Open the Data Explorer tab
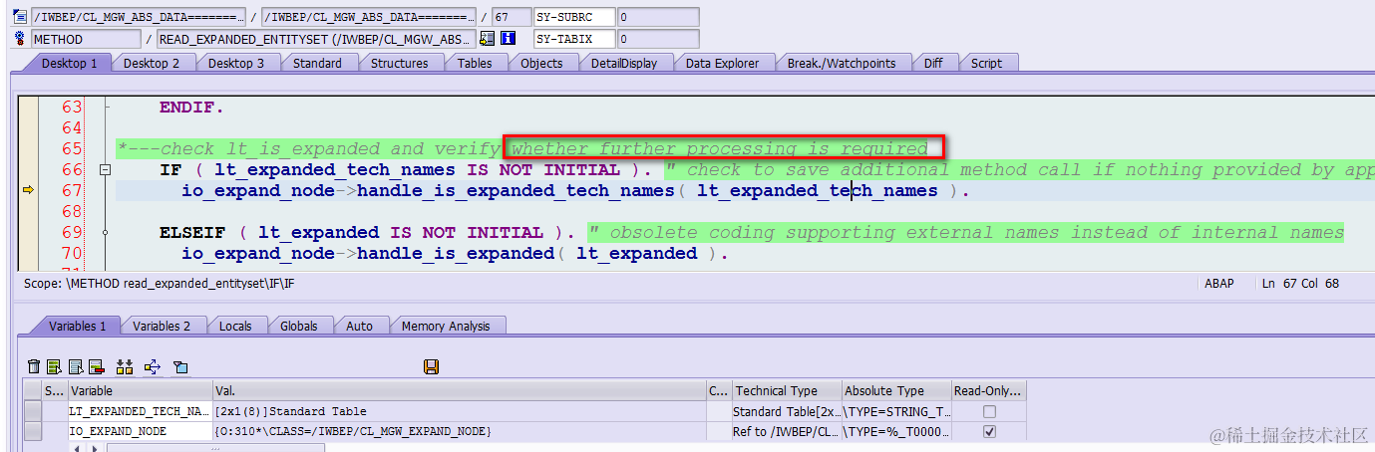Viewport: 1375px width, 452px height. pyautogui.click(x=722, y=63)
